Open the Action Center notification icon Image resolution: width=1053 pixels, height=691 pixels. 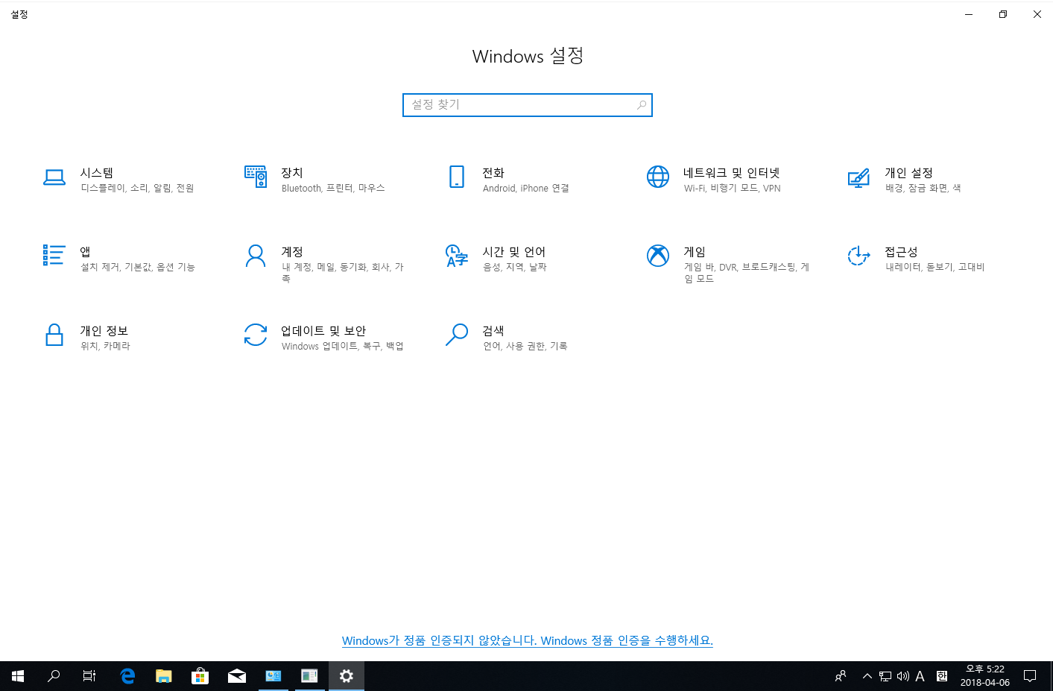click(1030, 676)
